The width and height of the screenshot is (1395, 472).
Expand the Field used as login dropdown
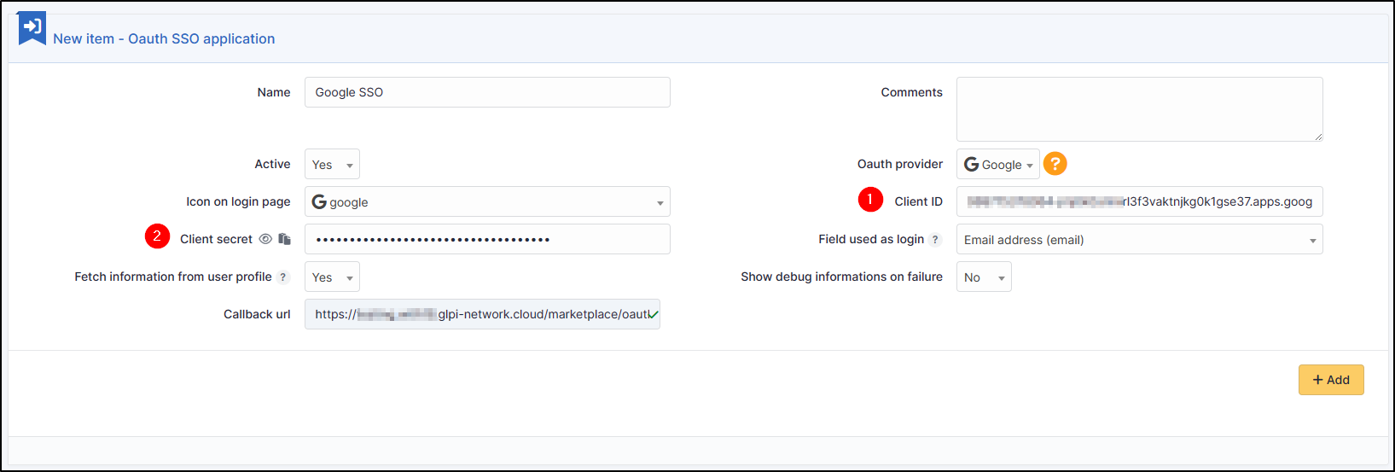coord(1139,240)
